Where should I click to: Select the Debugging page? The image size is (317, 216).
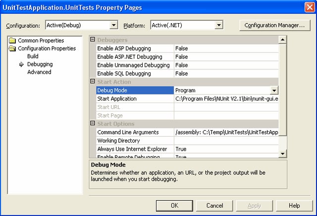point(40,64)
